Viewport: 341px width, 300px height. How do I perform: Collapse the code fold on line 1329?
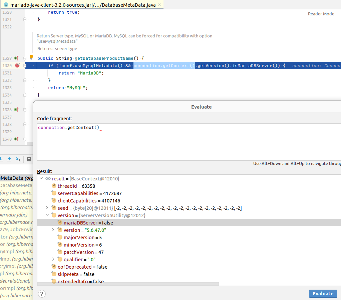[25, 58]
